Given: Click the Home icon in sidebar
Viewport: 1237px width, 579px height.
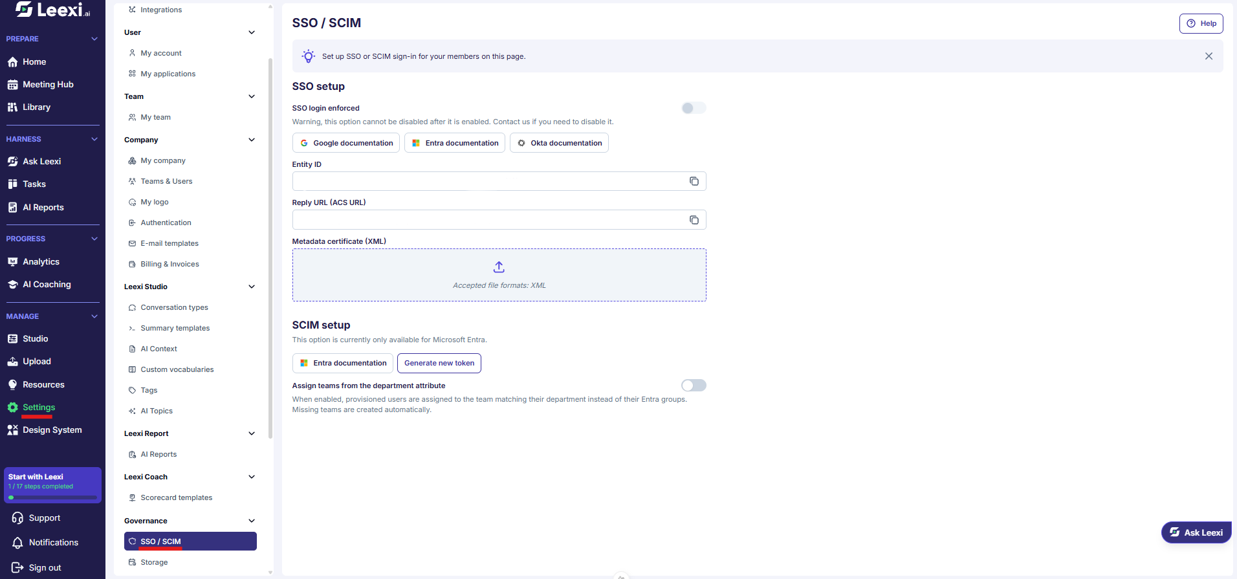Looking at the screenshot, I should 12,62.
